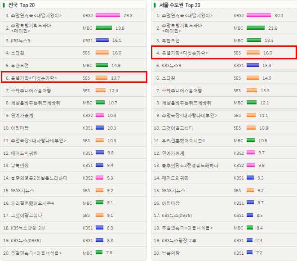Click 스타킹 in the 서울 수도권 list
The height and width of the screenshot is (261, 297).
[x=168, y=78]
